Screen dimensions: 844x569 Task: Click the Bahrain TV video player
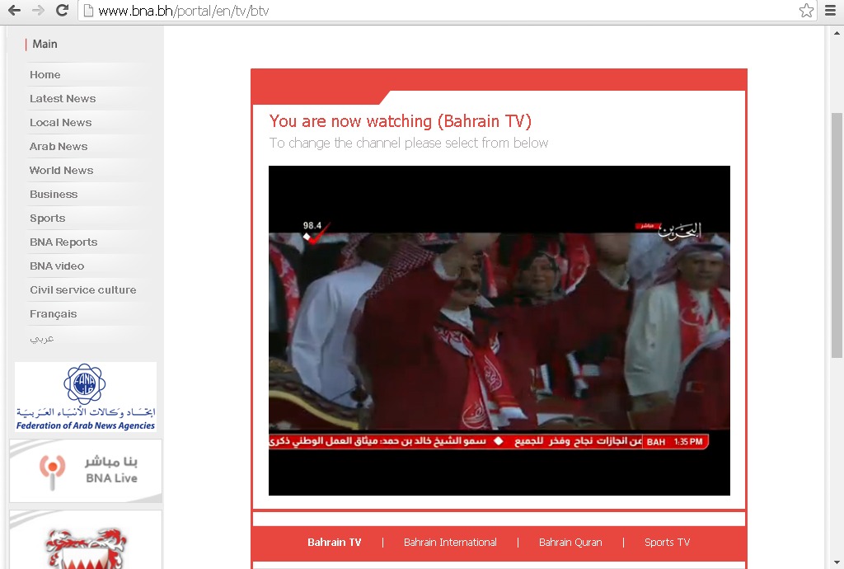499,331
